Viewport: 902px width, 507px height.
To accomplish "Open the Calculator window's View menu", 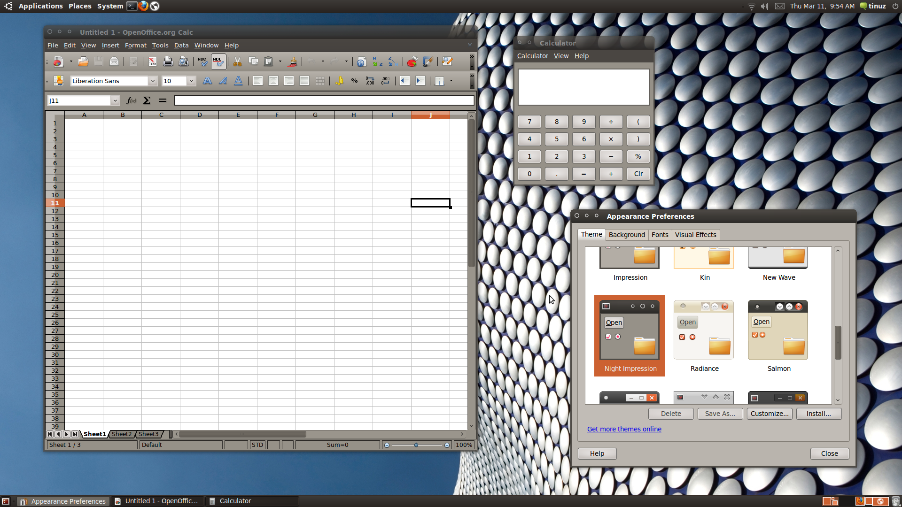I will click(561, 56).
